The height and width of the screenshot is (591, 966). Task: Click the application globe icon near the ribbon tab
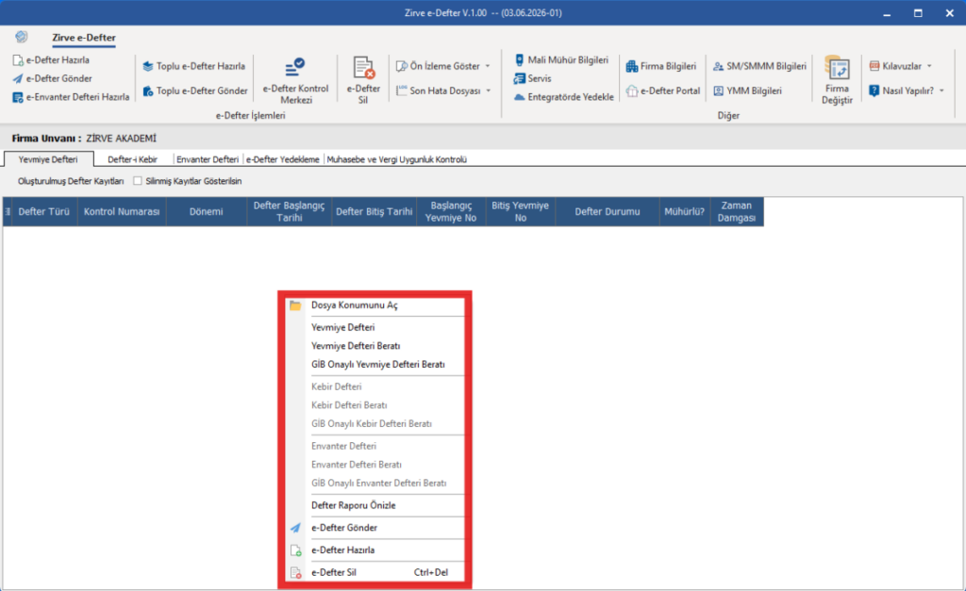[22, 37]
